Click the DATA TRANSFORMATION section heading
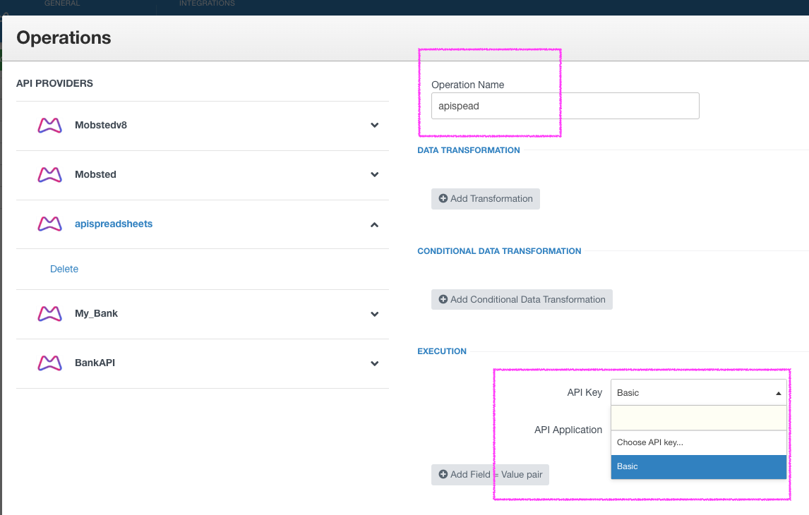Viewport: 809px width, 515px height. pyautogui.click(x=469, y=150)
